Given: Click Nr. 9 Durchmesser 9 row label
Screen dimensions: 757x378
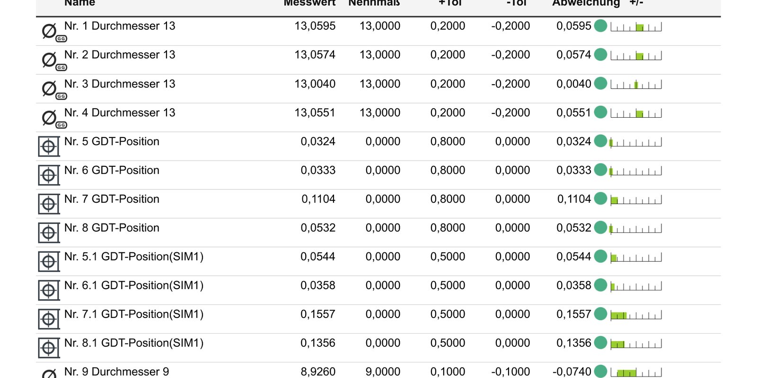Looking at the screenshot, I should point(116,372).
